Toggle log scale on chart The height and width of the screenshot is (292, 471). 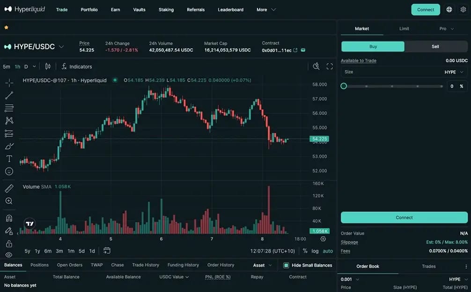(315, 251)
